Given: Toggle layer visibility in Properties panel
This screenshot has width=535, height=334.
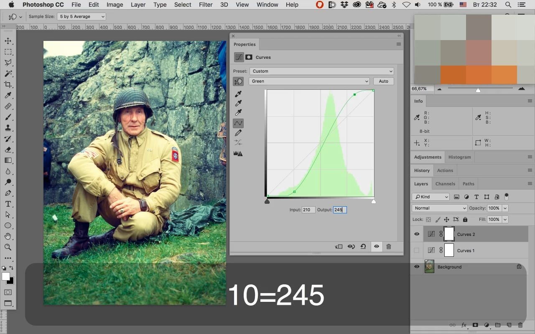Looking at the screenshot, I should 377,247.
